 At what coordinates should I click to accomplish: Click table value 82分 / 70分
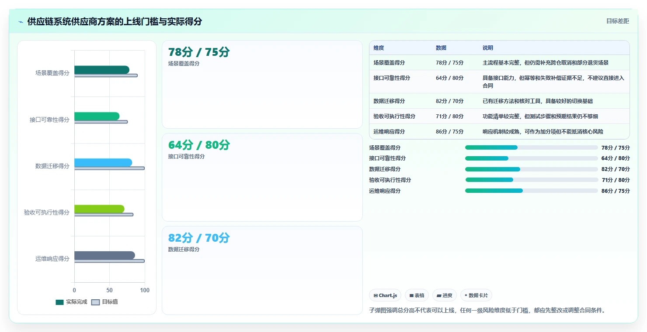(449, 101)
